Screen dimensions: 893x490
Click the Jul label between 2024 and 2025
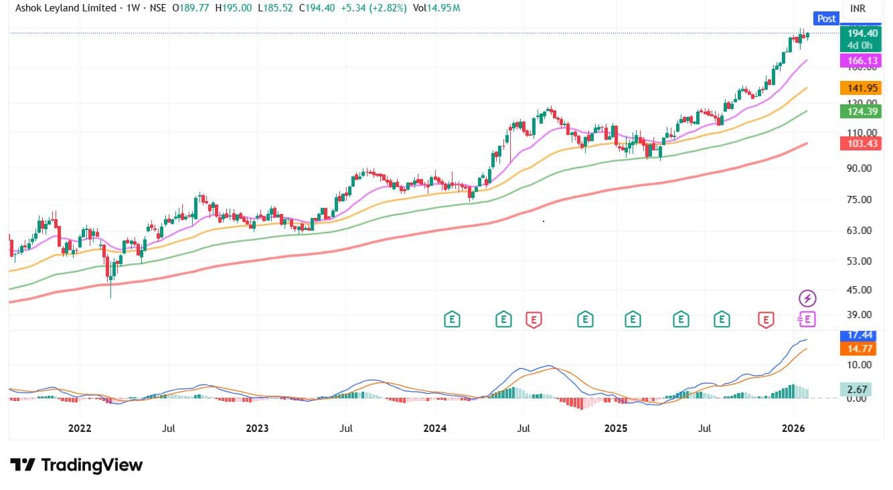coord(525,427)
